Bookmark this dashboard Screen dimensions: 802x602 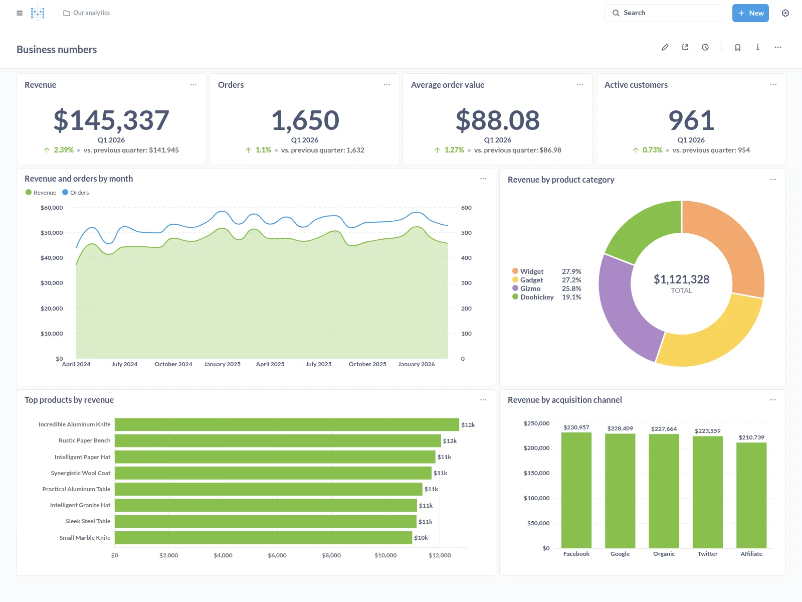pyautogui.click(x=738, y=47)
